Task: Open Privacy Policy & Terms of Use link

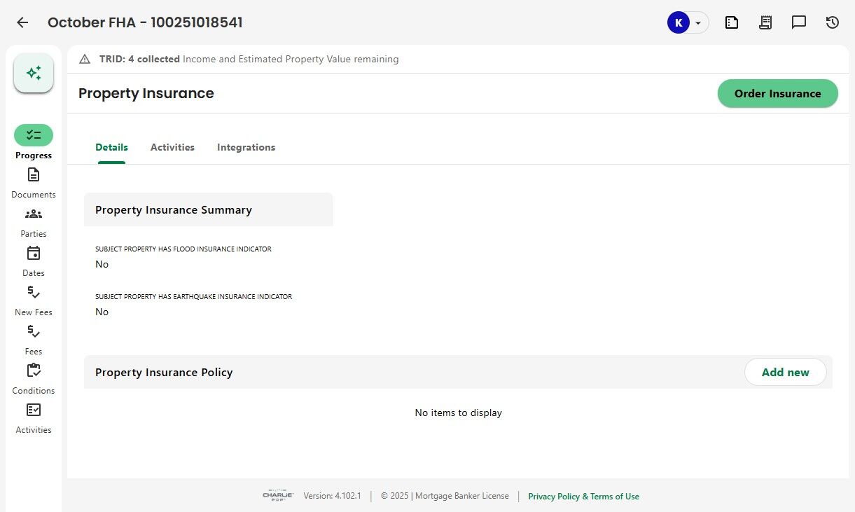Action: point(583,497)
